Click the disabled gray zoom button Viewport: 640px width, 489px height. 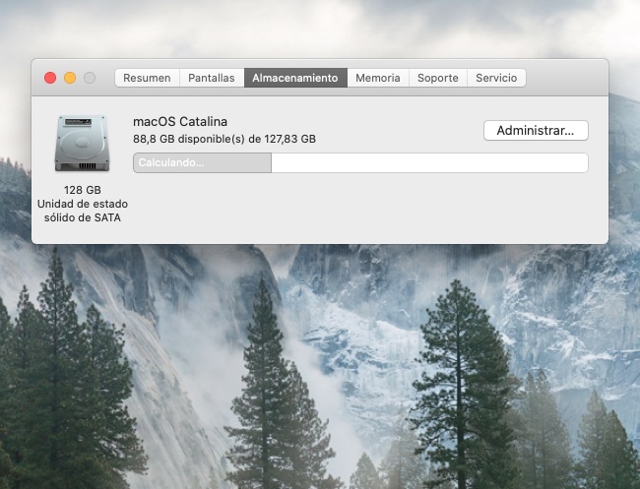(90, 78)
